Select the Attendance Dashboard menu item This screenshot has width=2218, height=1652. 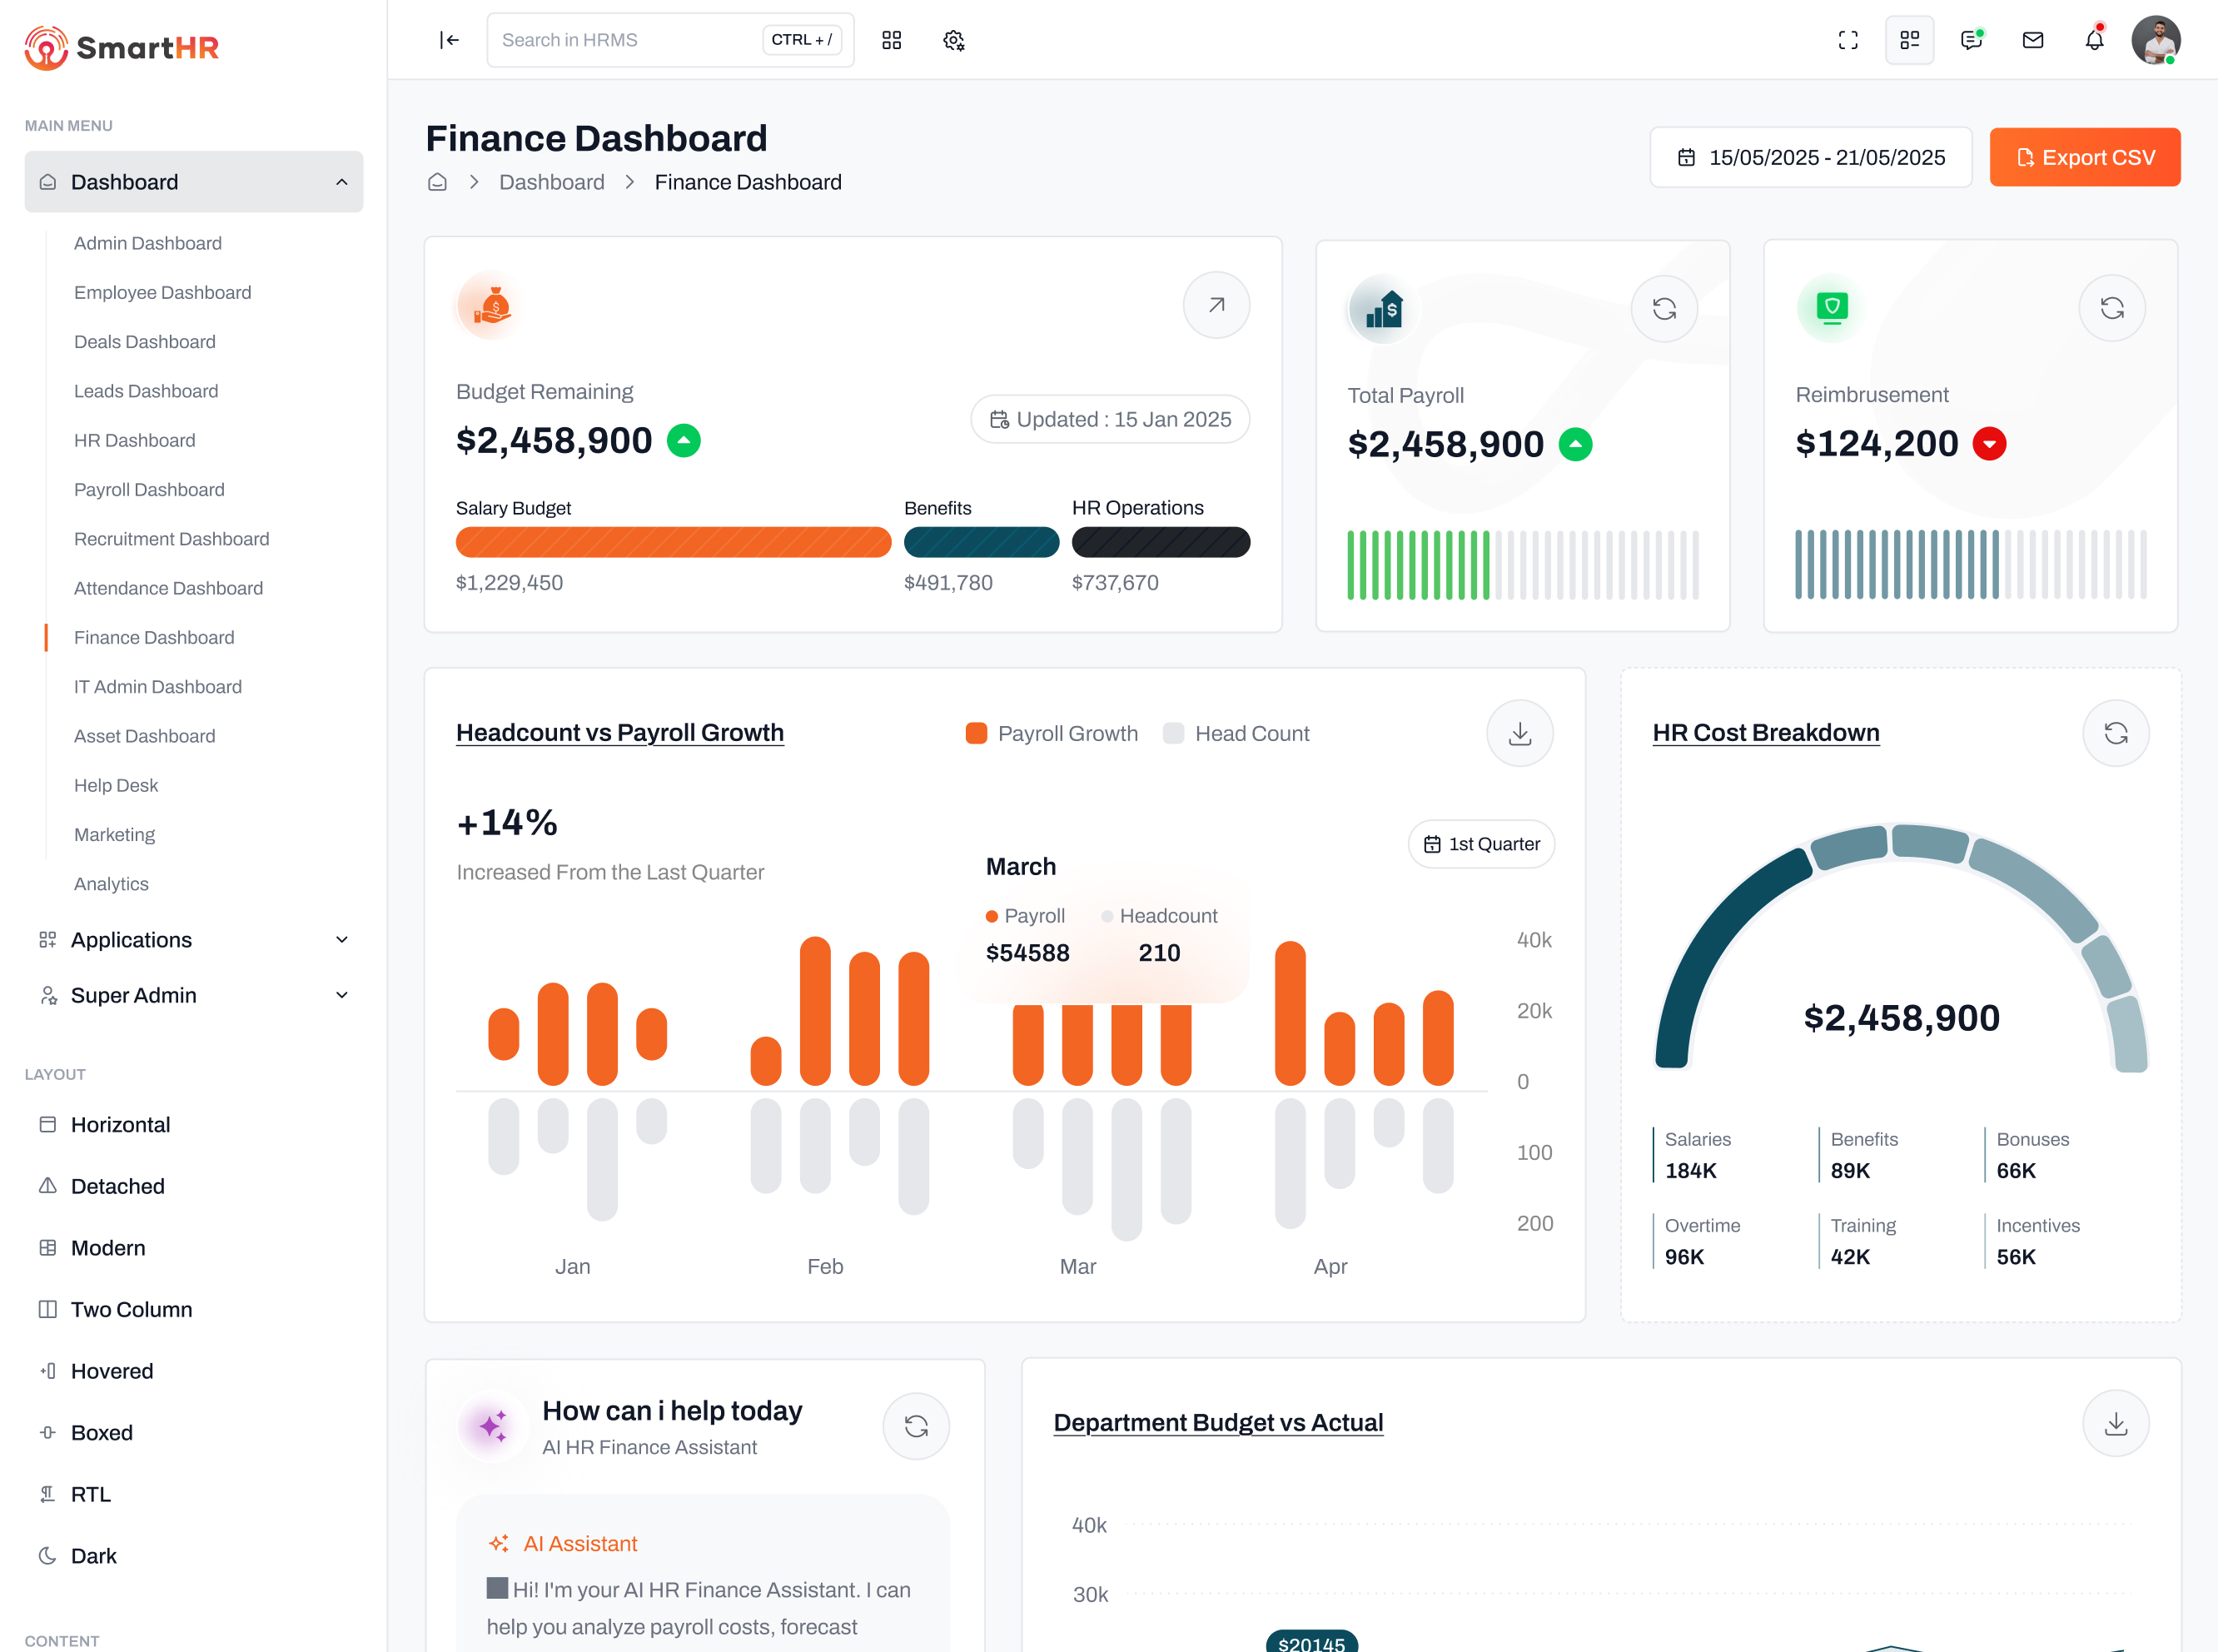pyautogui.click(x=168, y=588)
